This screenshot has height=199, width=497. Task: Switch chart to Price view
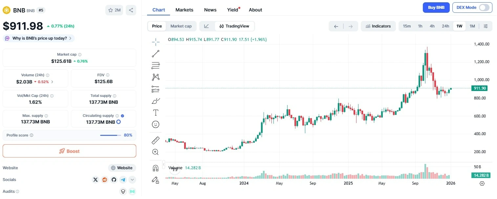[157, 26]
